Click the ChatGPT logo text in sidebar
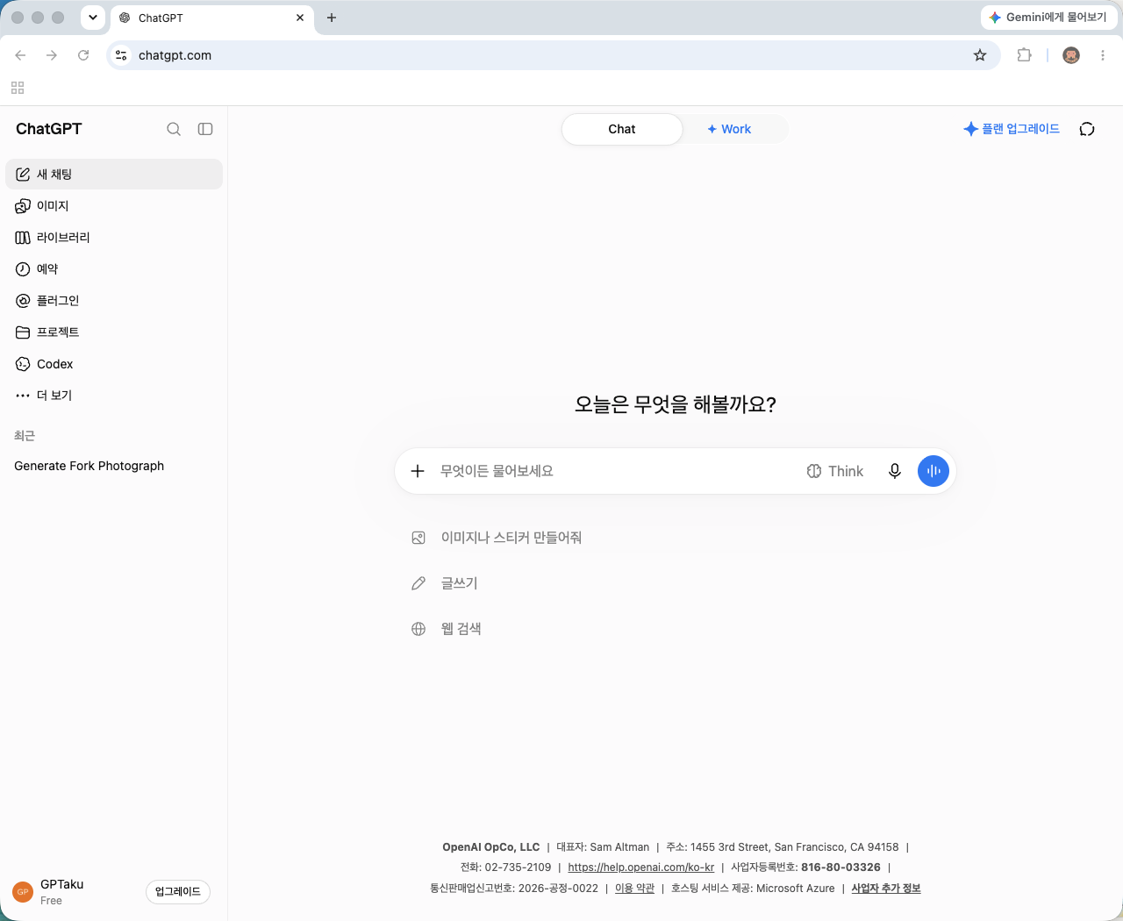This screenshot has height=921, width=1123. click(49, 129)
